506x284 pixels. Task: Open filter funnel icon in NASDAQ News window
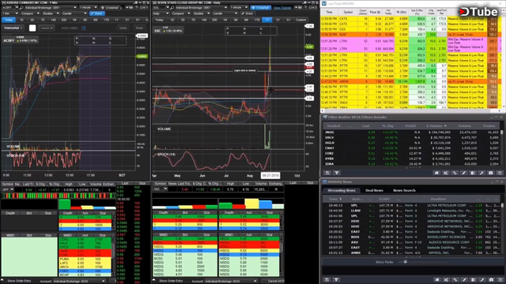pos(337,280)
